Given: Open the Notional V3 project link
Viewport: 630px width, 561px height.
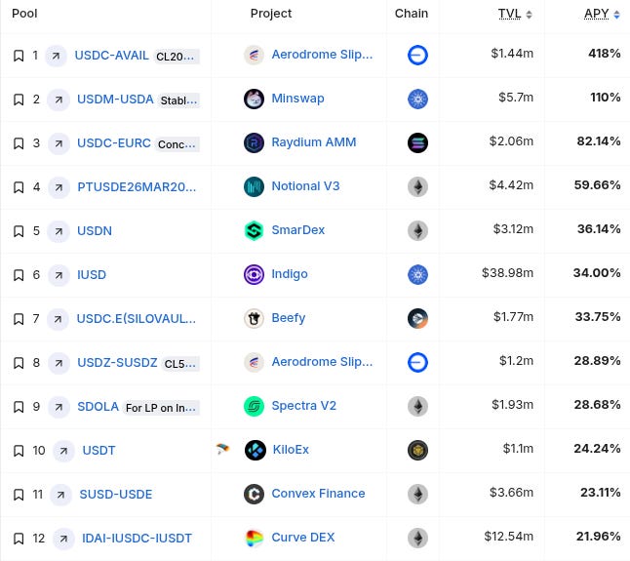Looking at the screenshot, I should coord(305,186).
